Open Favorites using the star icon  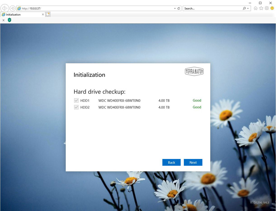coord(261,8)
